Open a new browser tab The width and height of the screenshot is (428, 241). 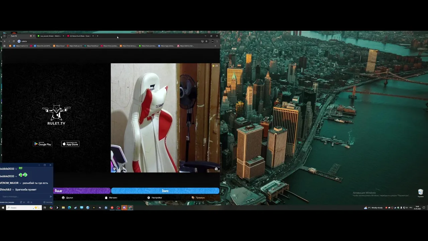coord(97,36)
